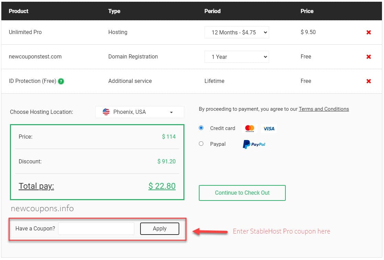
Task: Open the Terms and Conditions link
Action: coord(324,109)
